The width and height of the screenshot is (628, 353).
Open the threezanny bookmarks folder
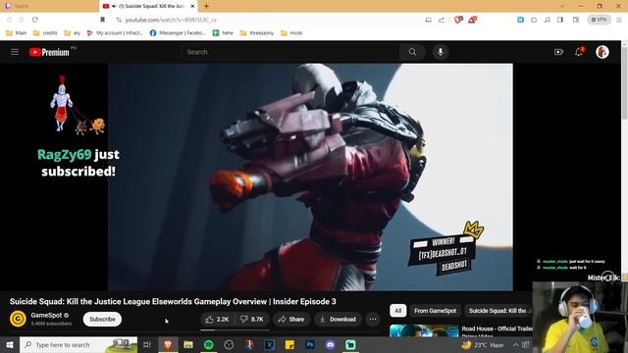(x=257, y=32)
